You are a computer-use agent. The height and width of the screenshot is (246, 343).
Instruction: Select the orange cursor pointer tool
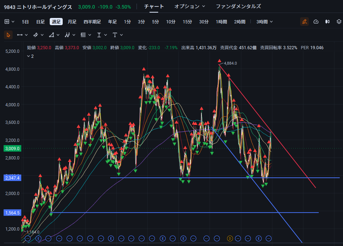[x=8, y=35]
